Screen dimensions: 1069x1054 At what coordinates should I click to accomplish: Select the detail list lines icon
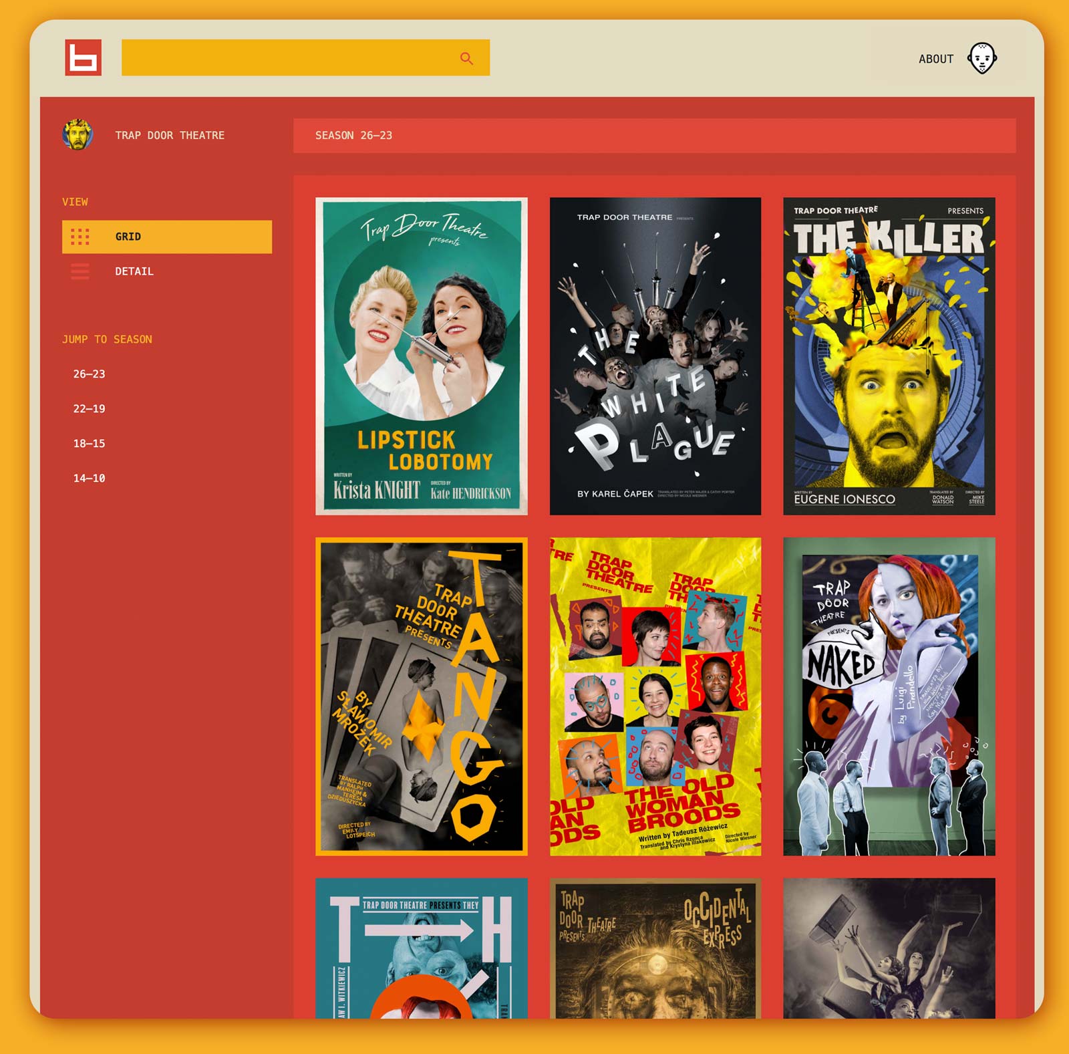click(x=80, y=271)
